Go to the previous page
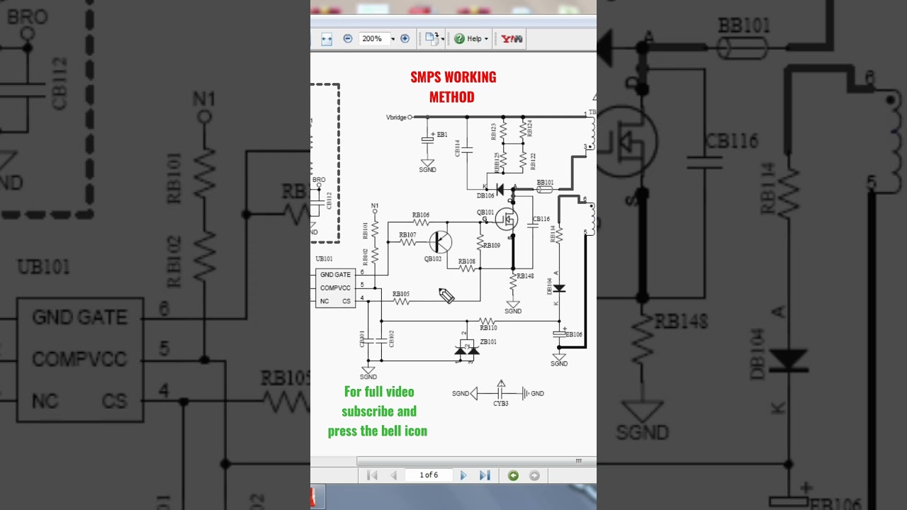The image size is (907, 510). pyautogui.click(x=393, y=475)
